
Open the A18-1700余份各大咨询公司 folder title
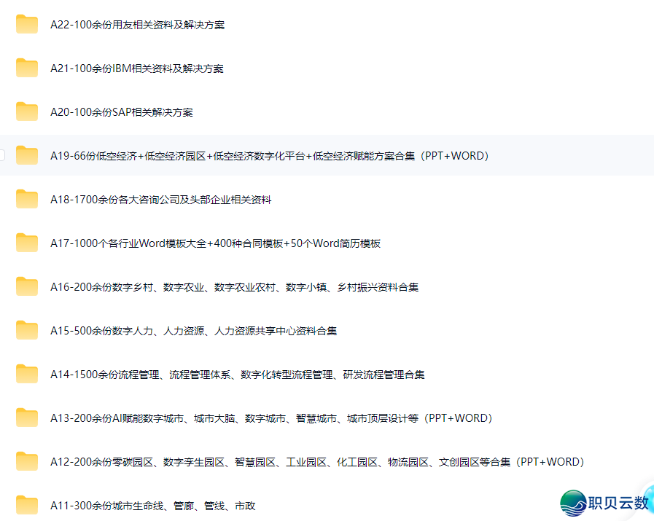click(x=160, y=200)
